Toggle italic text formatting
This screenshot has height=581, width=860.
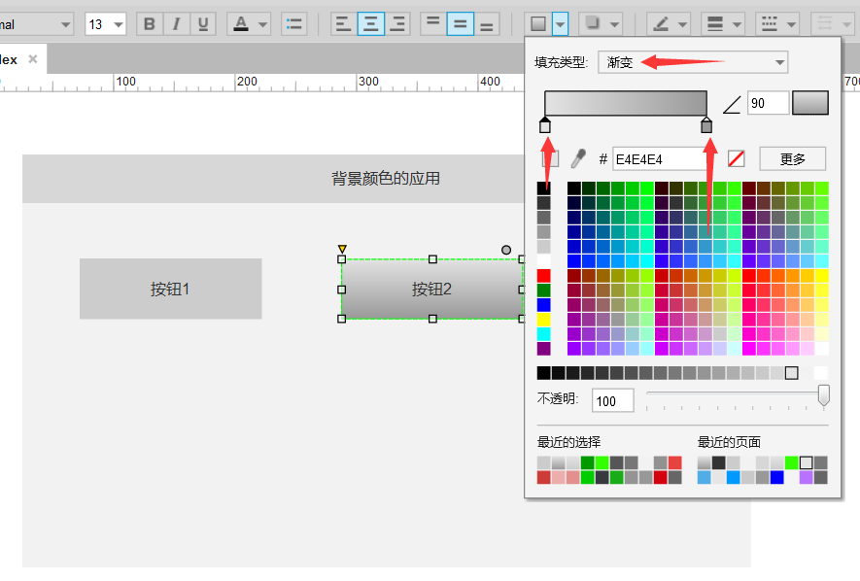click(x=176, y=24)
